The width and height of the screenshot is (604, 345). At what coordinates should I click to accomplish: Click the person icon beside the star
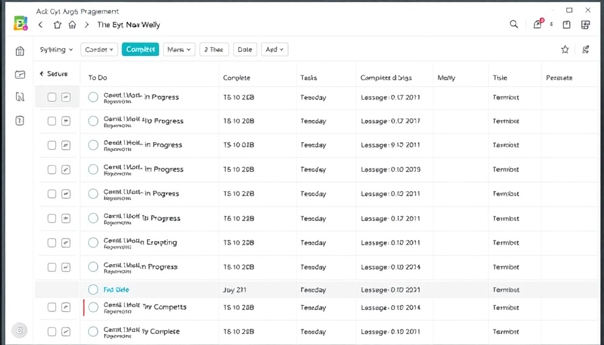coord(586,49)
